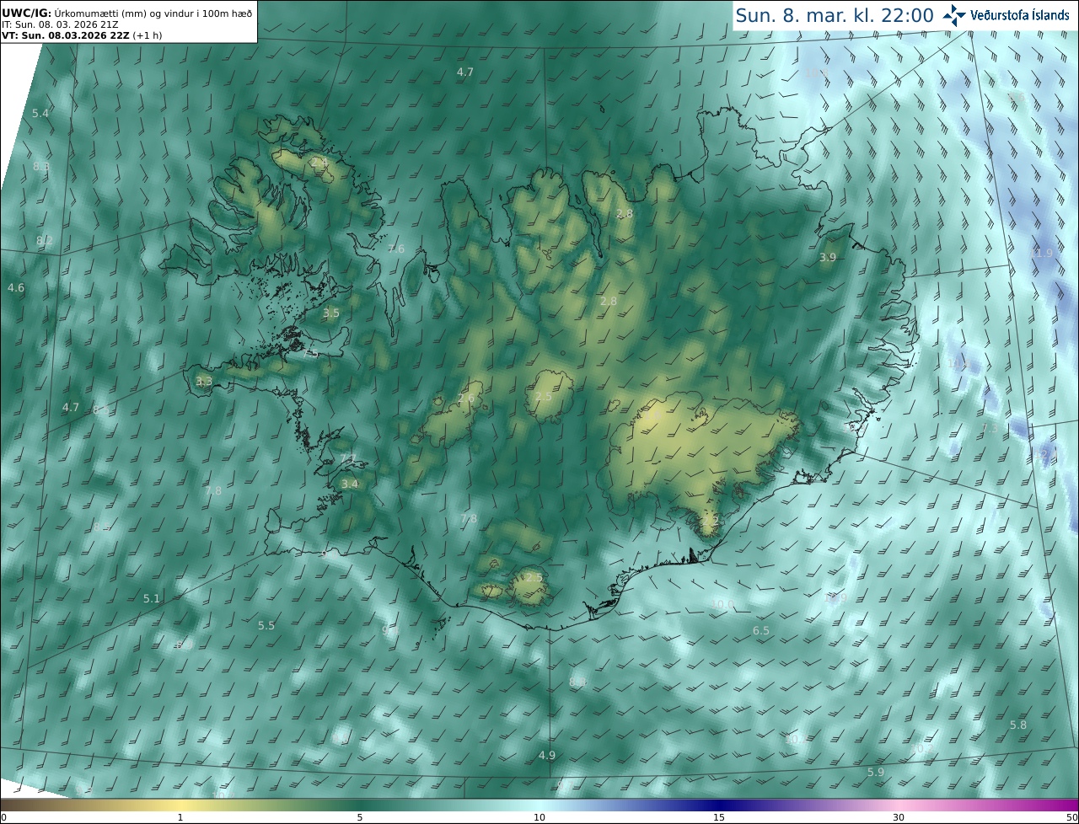This screenshot has height=824, width=1079.
Task: Click the '30' label on the colour scale
Action: point(899,818)
